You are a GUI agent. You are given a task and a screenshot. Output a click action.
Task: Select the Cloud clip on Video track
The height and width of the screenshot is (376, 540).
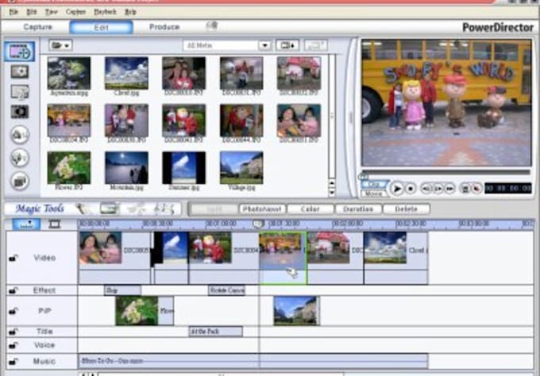pyautogui.click(x=395, y=258)
